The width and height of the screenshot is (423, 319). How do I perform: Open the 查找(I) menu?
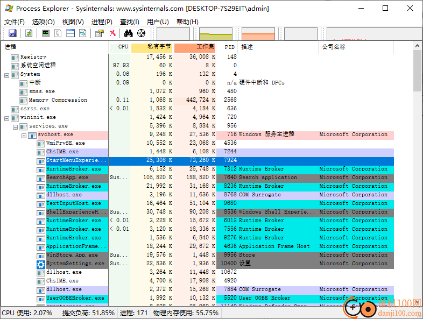tap(130, 22)
